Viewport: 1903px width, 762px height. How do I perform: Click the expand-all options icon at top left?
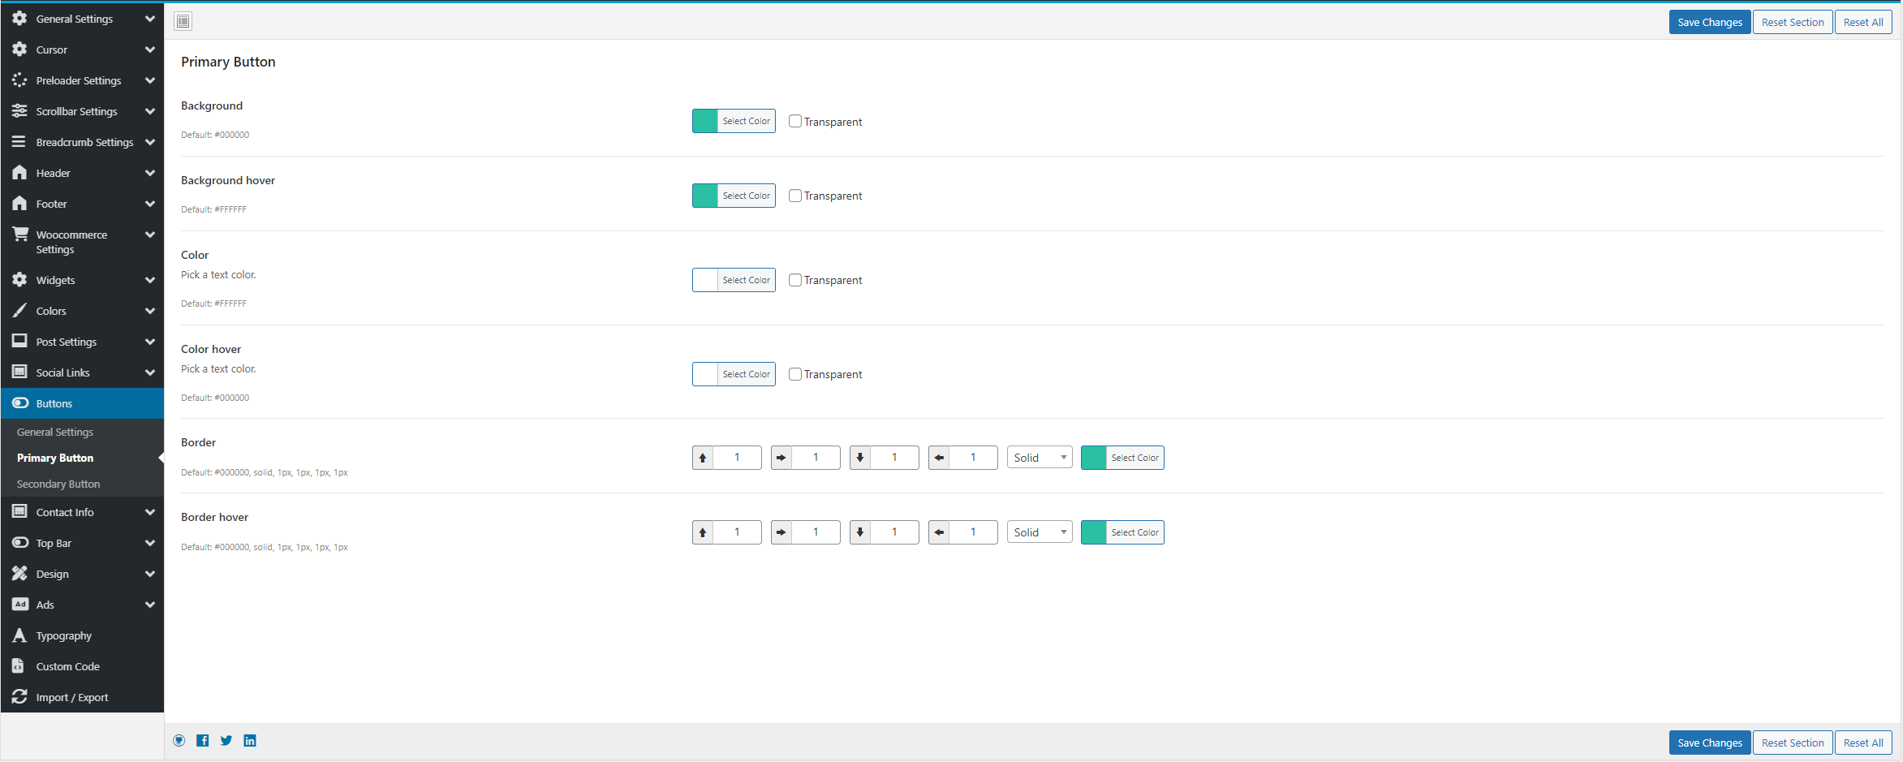pyautogui.click(x=183, y=21)
